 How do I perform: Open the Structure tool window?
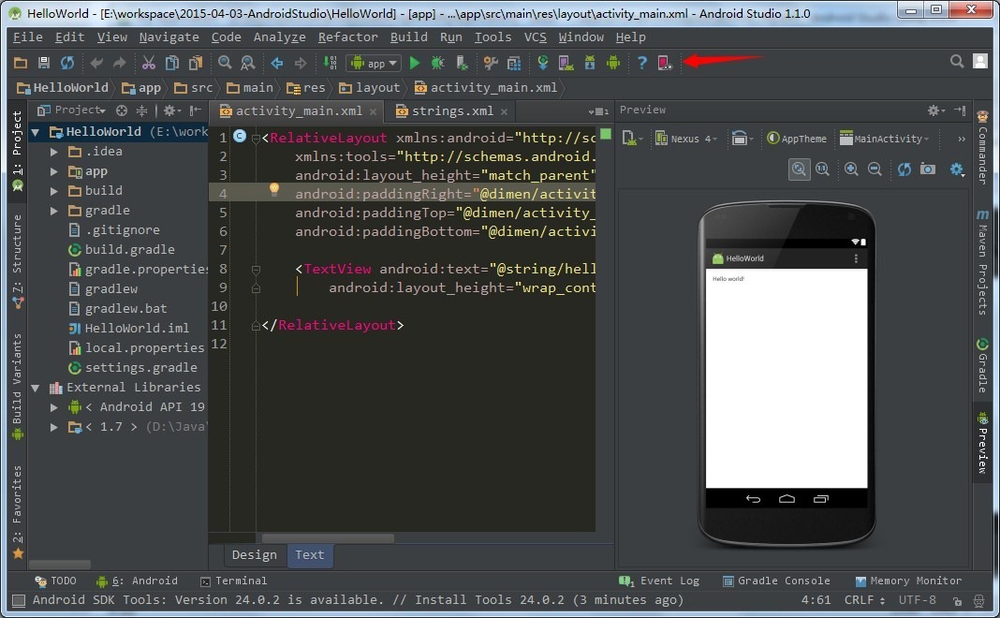point(17,261)
